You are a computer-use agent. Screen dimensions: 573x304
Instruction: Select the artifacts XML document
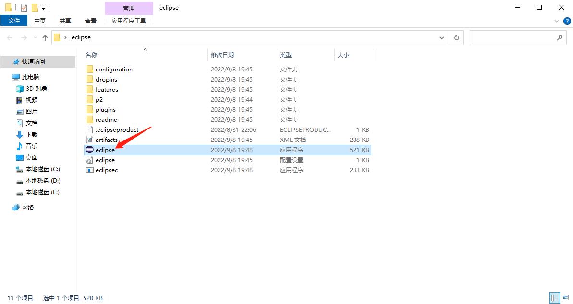click(107, 140)
